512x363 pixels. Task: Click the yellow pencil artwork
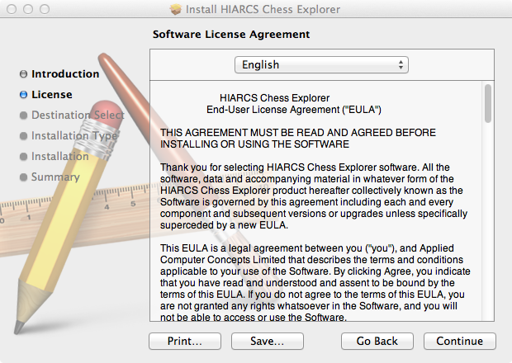click(x=58, y=264)
